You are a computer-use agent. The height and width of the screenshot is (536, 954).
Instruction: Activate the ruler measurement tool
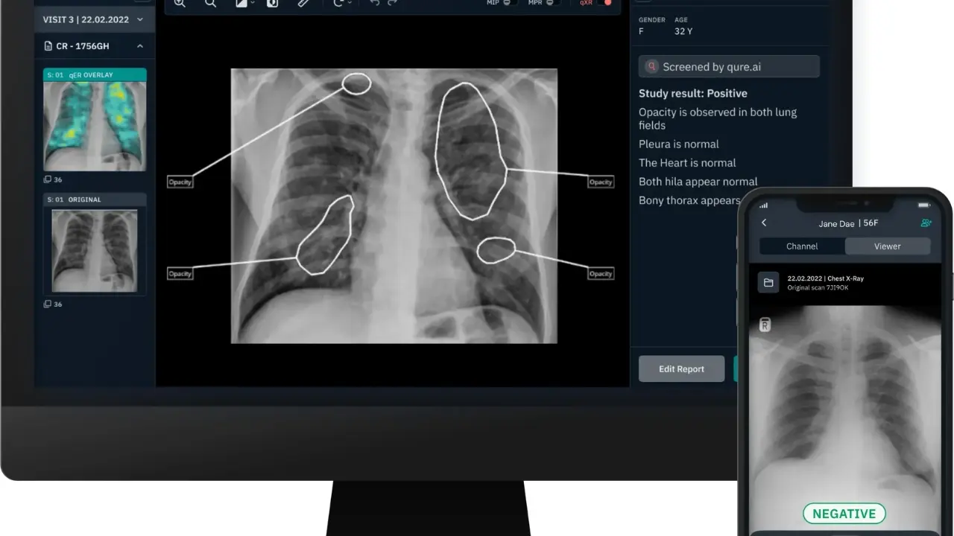tap(303, 4)
